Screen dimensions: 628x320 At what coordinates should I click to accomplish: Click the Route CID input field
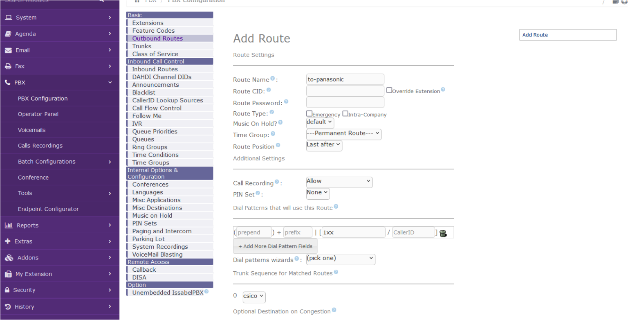point(345,91)
